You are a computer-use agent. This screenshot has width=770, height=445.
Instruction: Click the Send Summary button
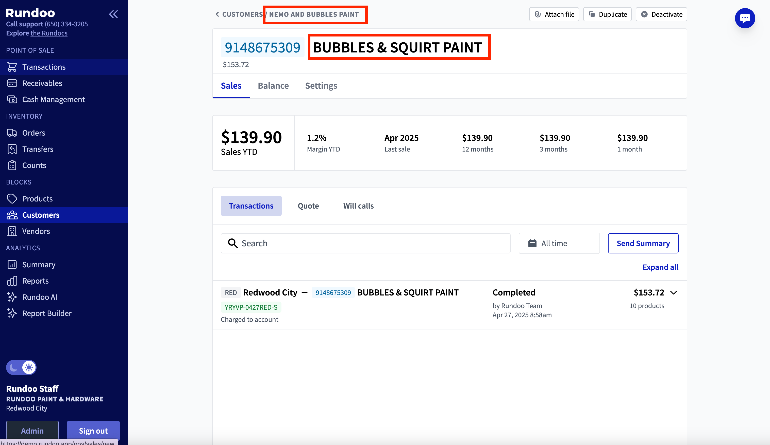point(643,243)
